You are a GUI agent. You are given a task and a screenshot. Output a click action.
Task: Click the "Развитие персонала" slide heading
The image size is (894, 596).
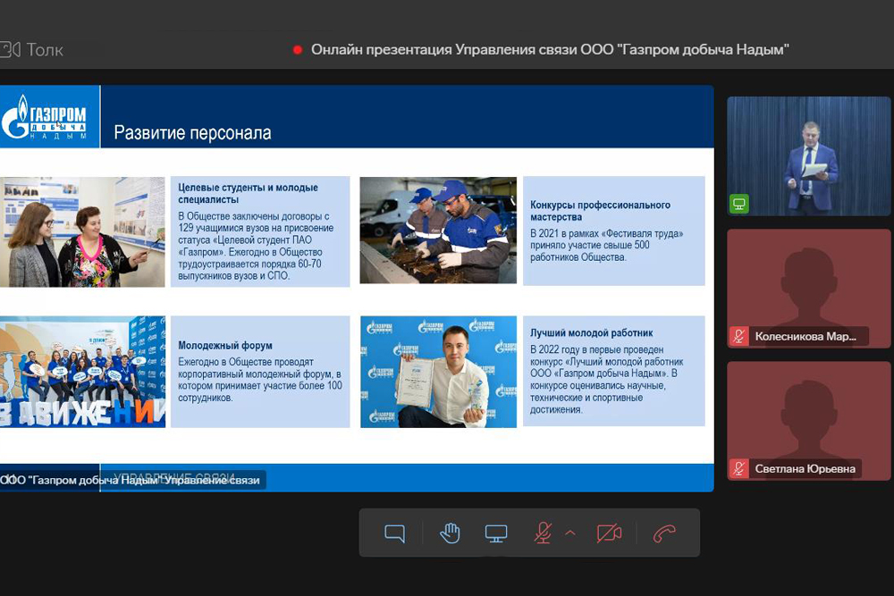coord(192,133)
